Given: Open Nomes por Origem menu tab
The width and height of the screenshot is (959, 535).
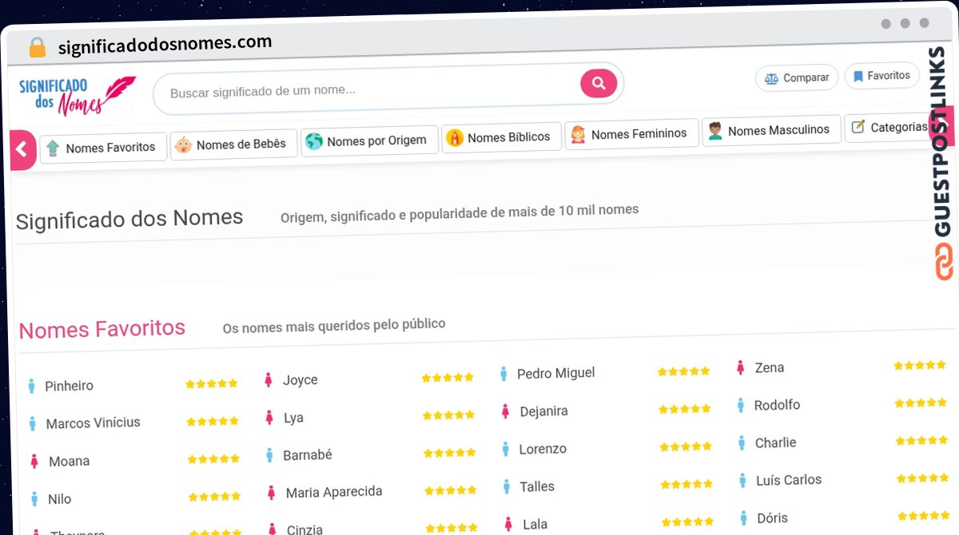Looking at the screenshot, I should [x=369, y=141].
